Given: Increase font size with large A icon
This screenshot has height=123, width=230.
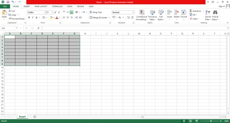Looking at the screenshot, I should click(x=55, y=12).
